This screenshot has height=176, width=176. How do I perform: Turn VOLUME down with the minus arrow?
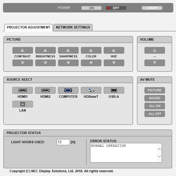pyautogui.click(x=155, y=63)
